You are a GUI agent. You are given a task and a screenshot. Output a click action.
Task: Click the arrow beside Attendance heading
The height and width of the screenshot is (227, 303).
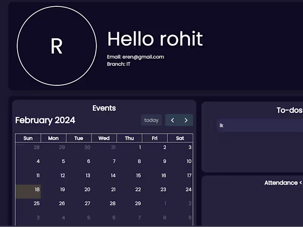click(300, 183)
